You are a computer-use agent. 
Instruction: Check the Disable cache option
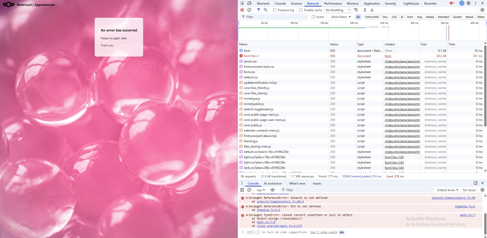pyautogui.click(x=301, y=10)
